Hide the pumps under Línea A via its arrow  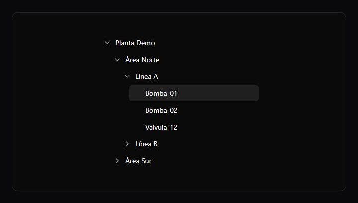[127, 76]
